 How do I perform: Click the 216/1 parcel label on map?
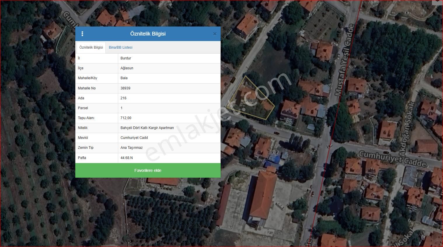point(251,100)
